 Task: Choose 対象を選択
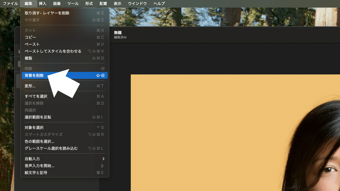click(65, 128)
